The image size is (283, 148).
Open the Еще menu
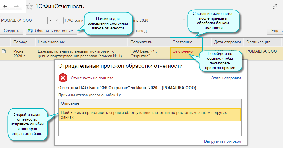click(275, 31)
